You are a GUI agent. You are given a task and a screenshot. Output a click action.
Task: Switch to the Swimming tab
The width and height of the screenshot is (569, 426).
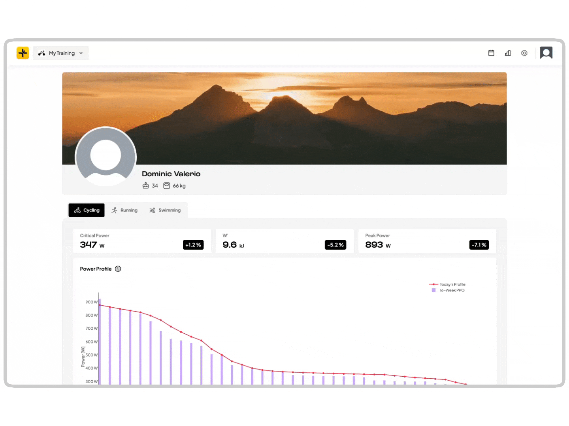(x=165, y=210)
